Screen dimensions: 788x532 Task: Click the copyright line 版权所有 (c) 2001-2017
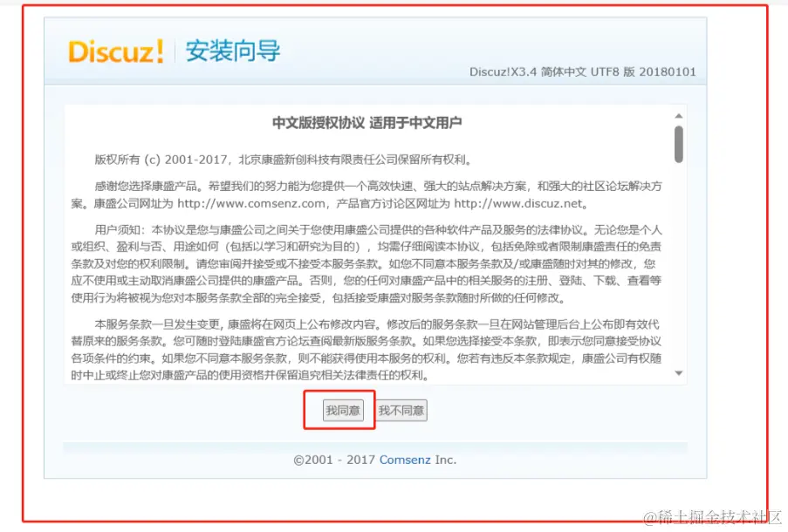284,160
